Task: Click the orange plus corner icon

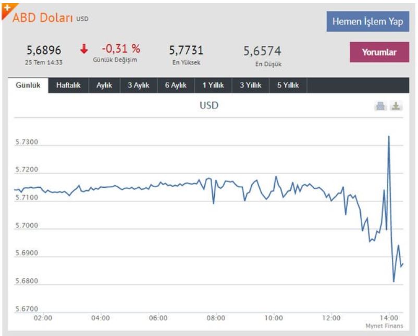Action: pos(7,9)
